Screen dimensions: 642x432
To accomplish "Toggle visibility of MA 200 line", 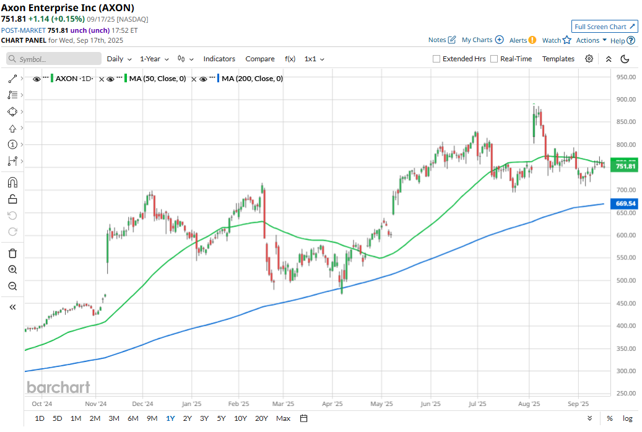I will (203, 79).
